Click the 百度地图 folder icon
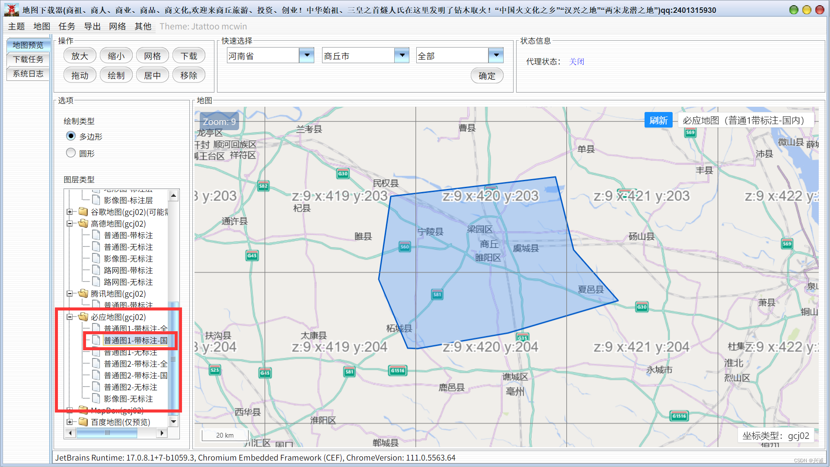This screenshot has height=467, width=830. (x=83, y=422)
